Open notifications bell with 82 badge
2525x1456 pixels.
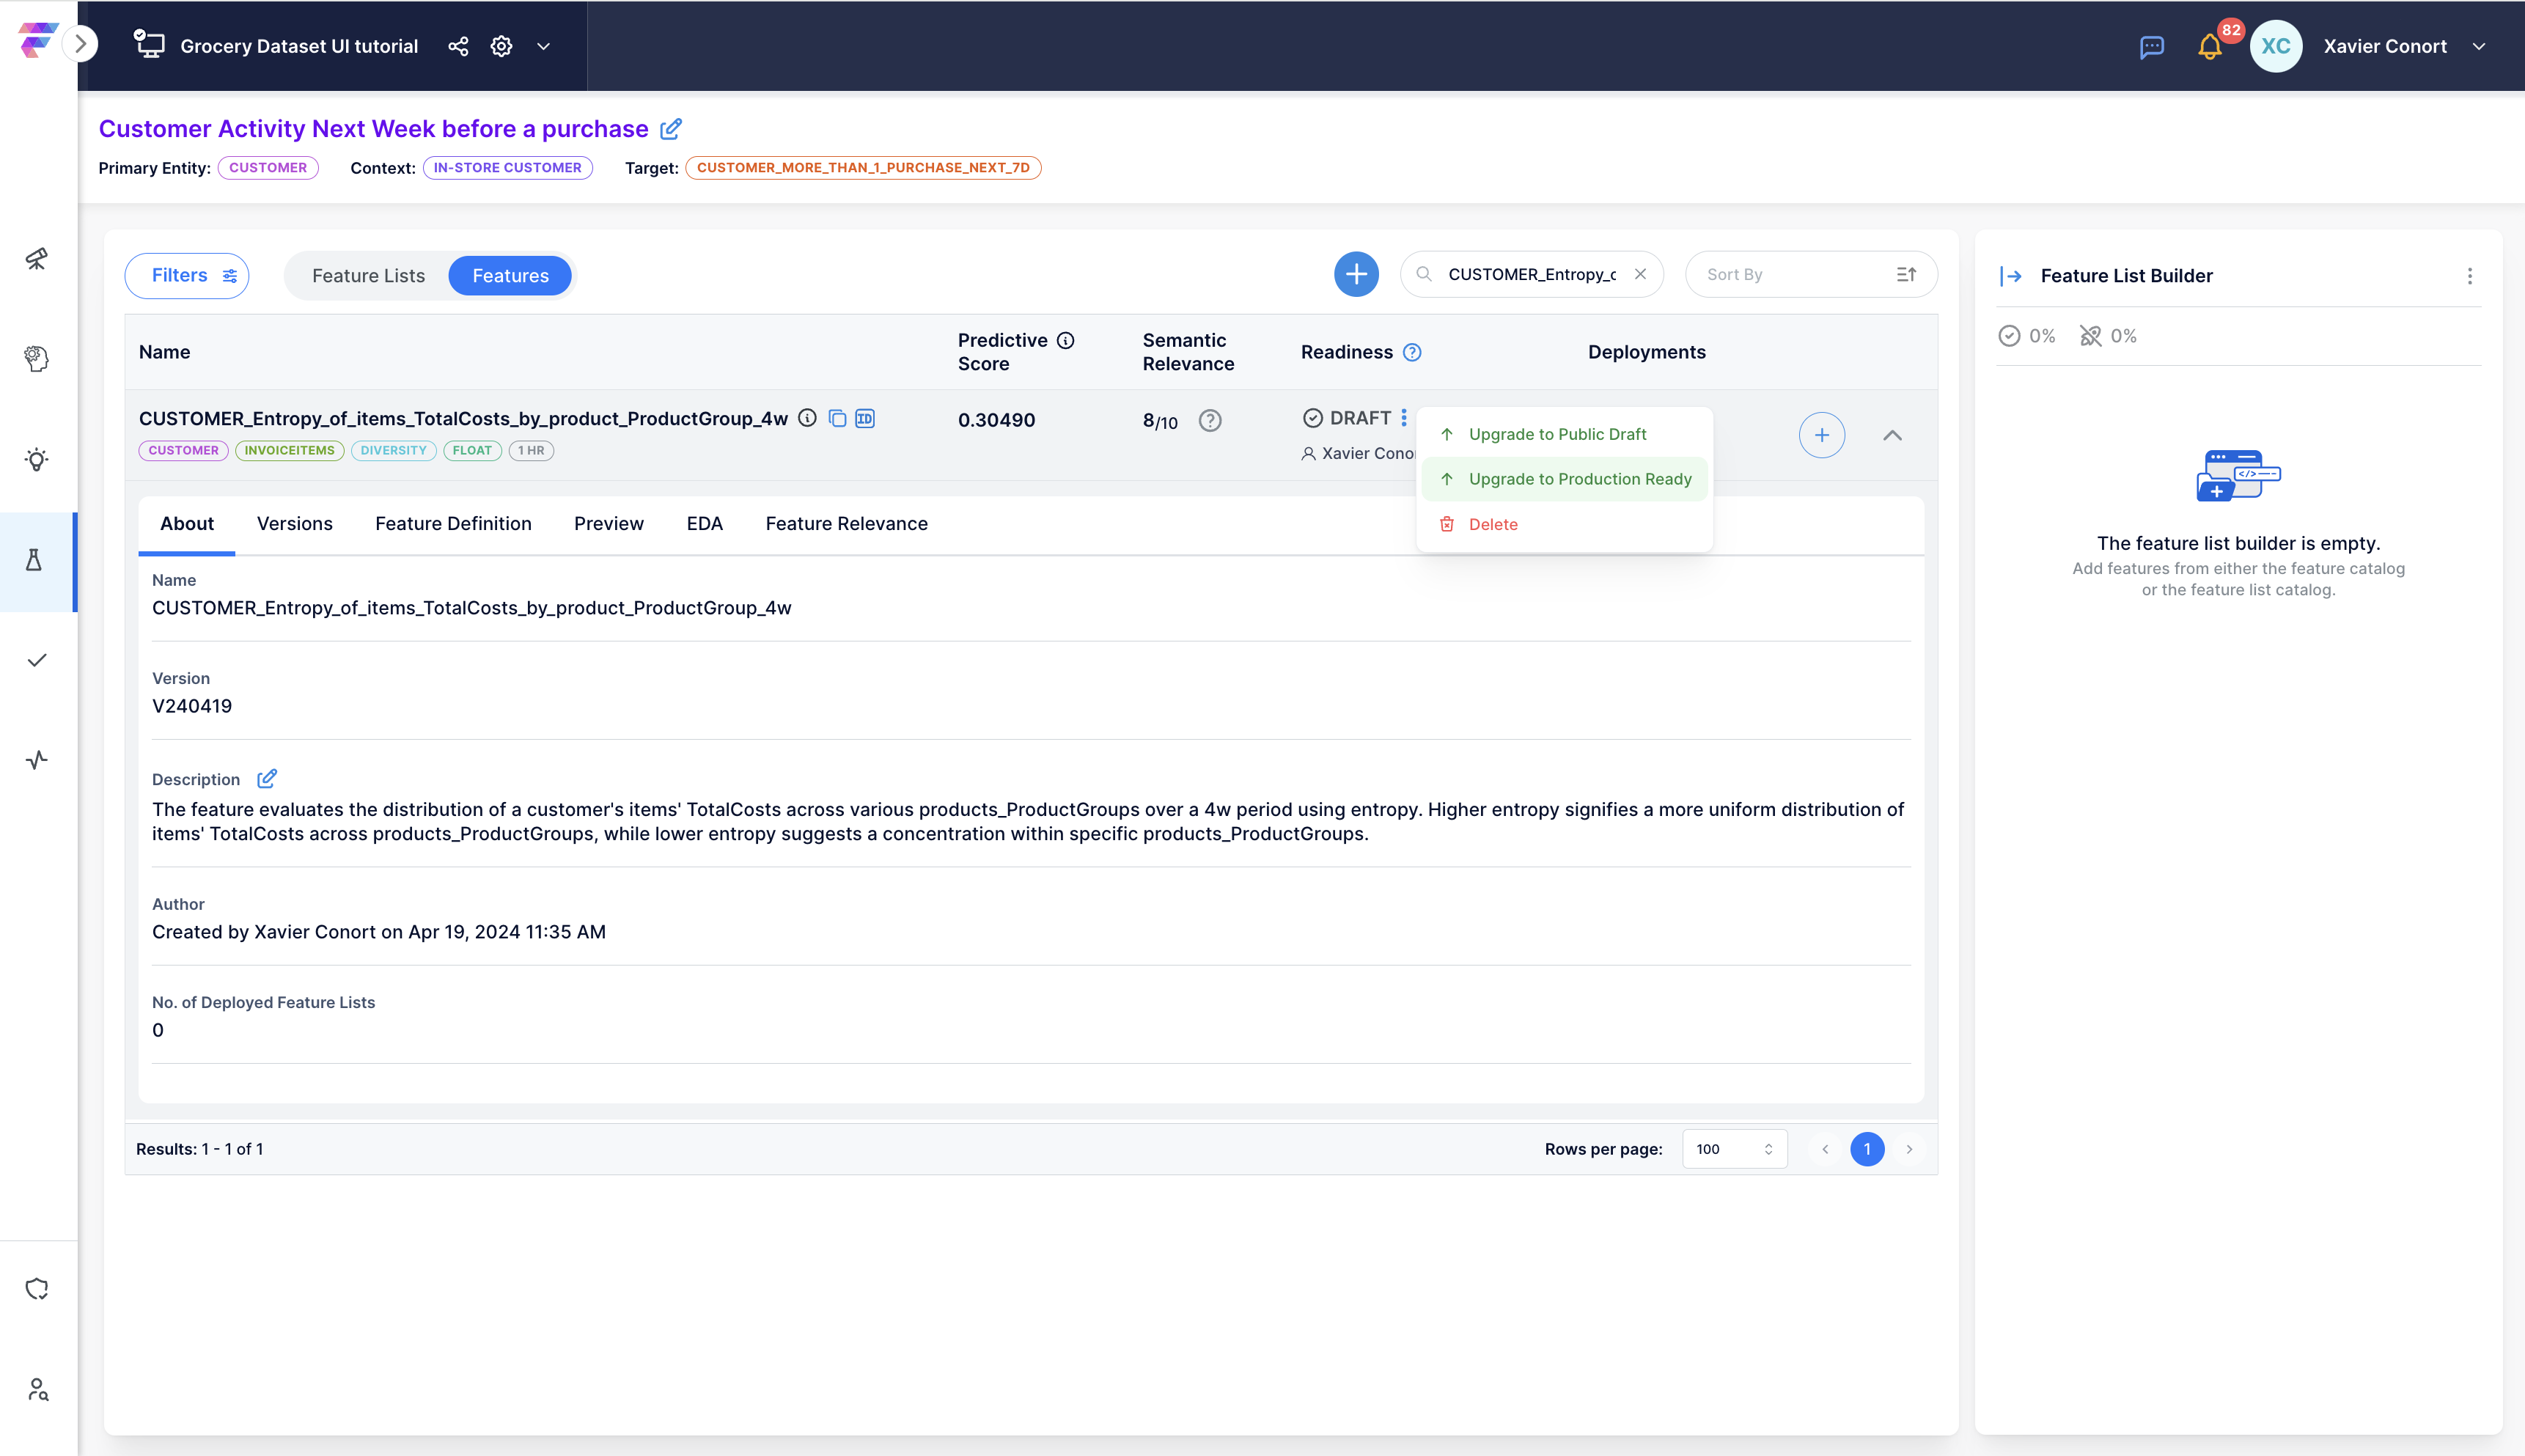(x=2209, y=47)
